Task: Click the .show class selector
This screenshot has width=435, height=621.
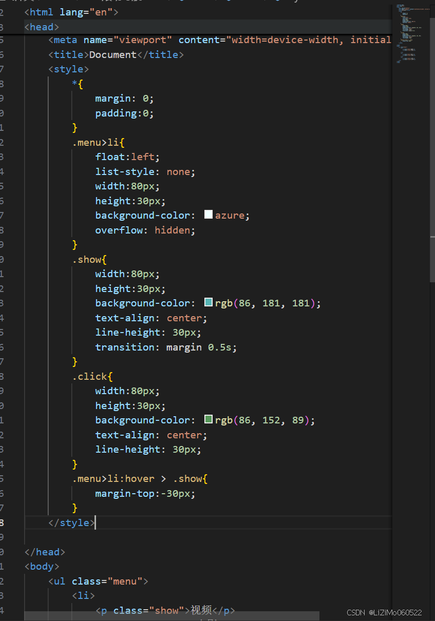Action: point(87,259)
